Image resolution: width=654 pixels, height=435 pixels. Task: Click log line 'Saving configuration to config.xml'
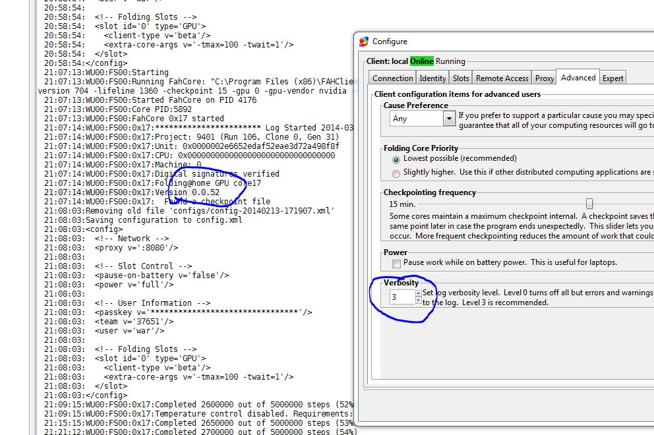tap(143, 219)
